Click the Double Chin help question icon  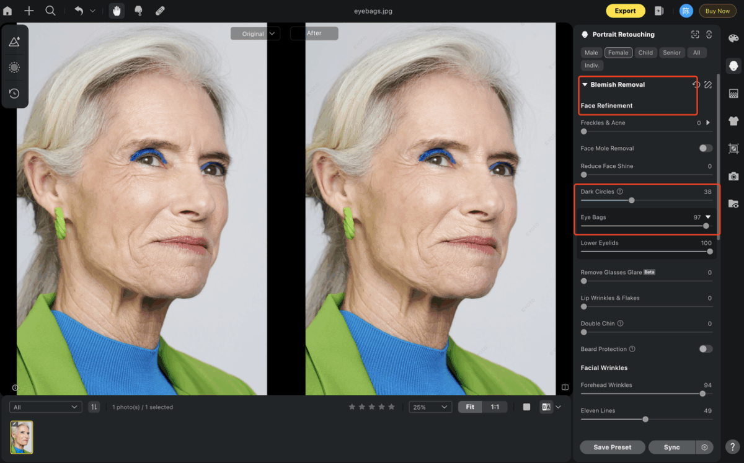point(620,324)
